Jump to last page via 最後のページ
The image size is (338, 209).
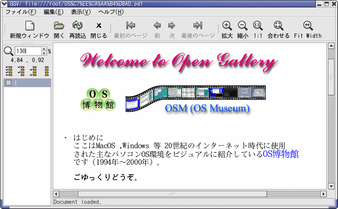click(x=198, y=30)
